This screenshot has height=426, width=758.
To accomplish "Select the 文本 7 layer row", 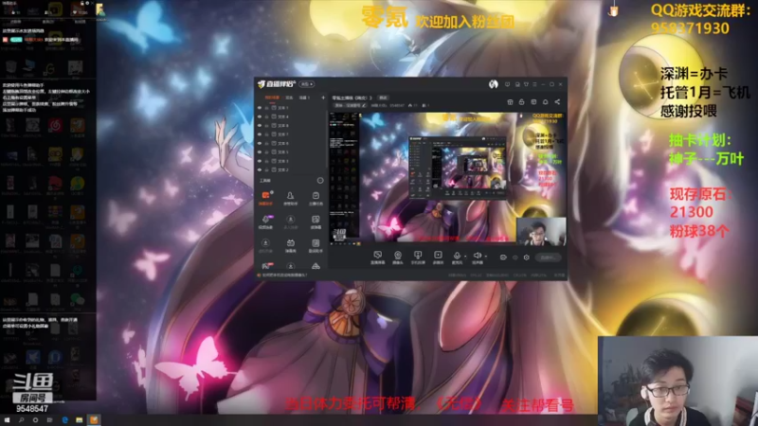I will 292,134.
